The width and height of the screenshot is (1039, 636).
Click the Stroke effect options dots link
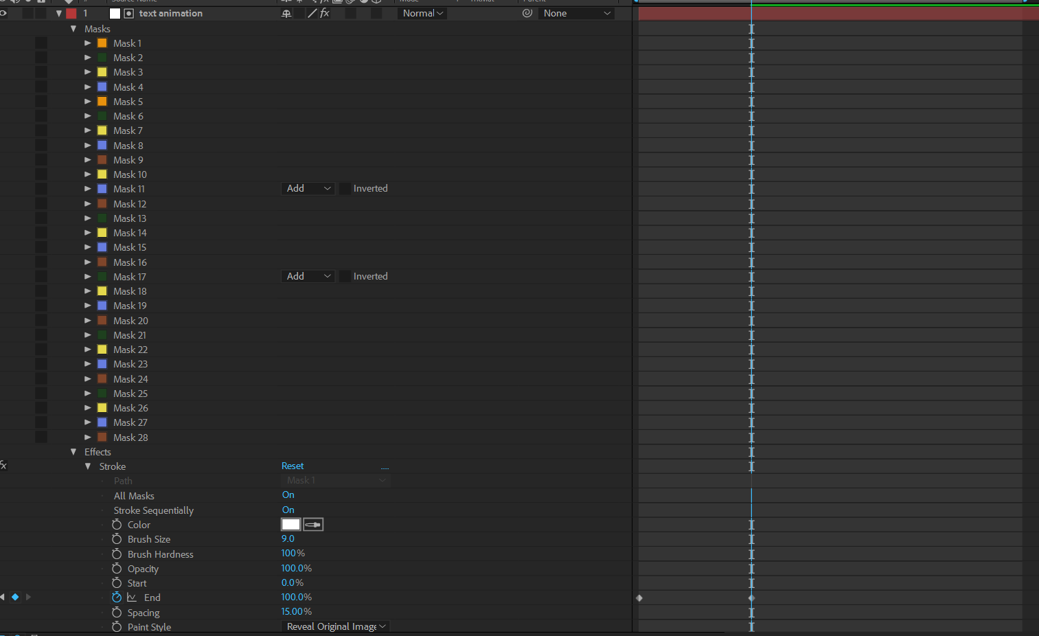pos(385,468)
